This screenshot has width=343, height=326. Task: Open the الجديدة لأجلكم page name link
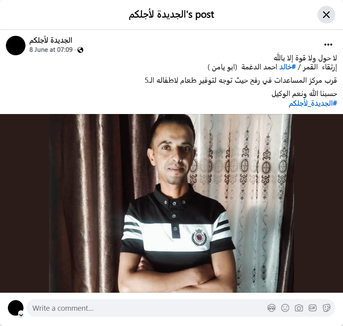[51, 40]
